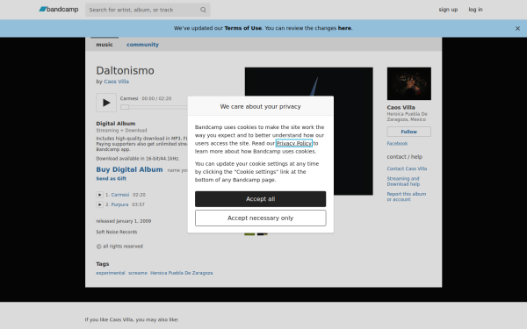Open the Carmesi track title link
This screenshot has width=527, height=329.
(x=120, y=195)
